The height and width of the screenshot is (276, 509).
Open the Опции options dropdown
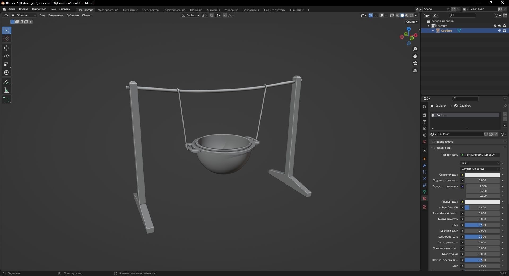(412, 22)
